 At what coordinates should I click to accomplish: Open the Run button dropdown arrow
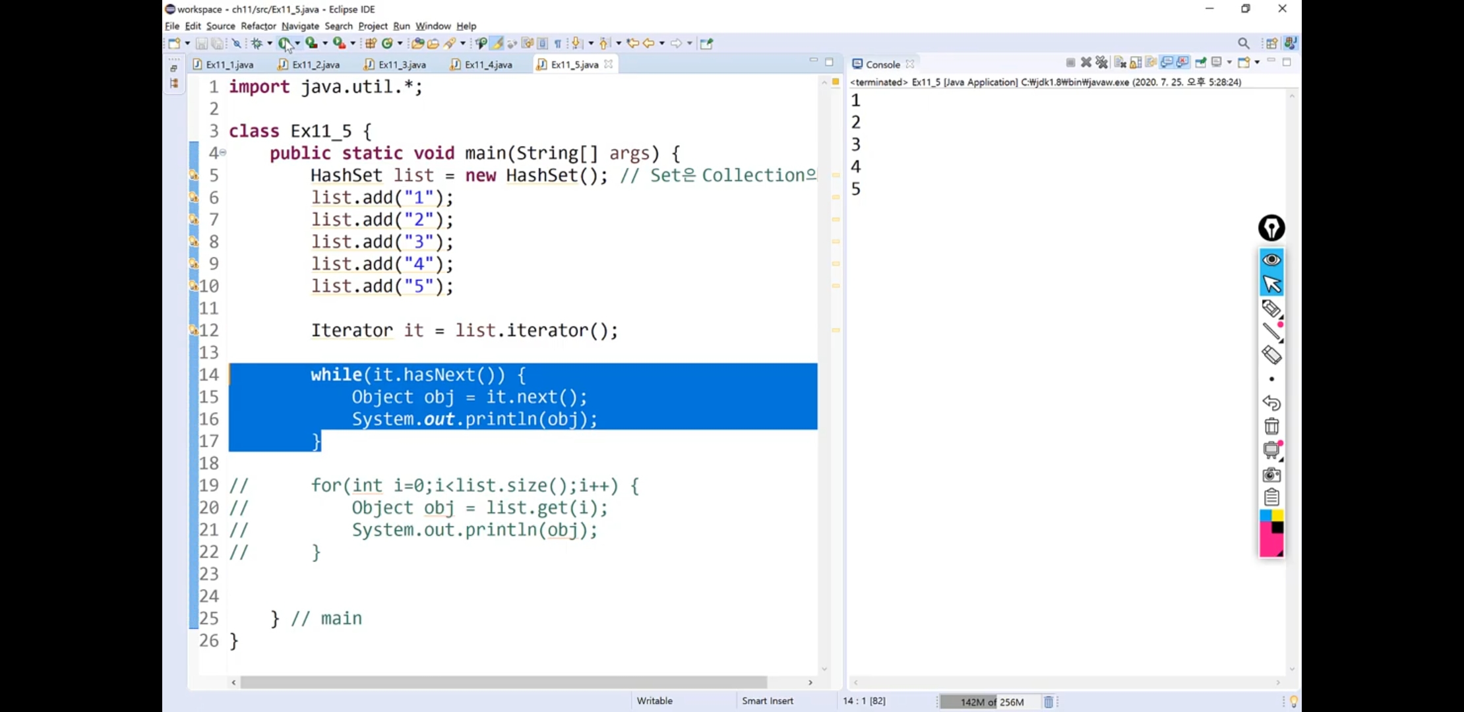click(x=298, y=44)
